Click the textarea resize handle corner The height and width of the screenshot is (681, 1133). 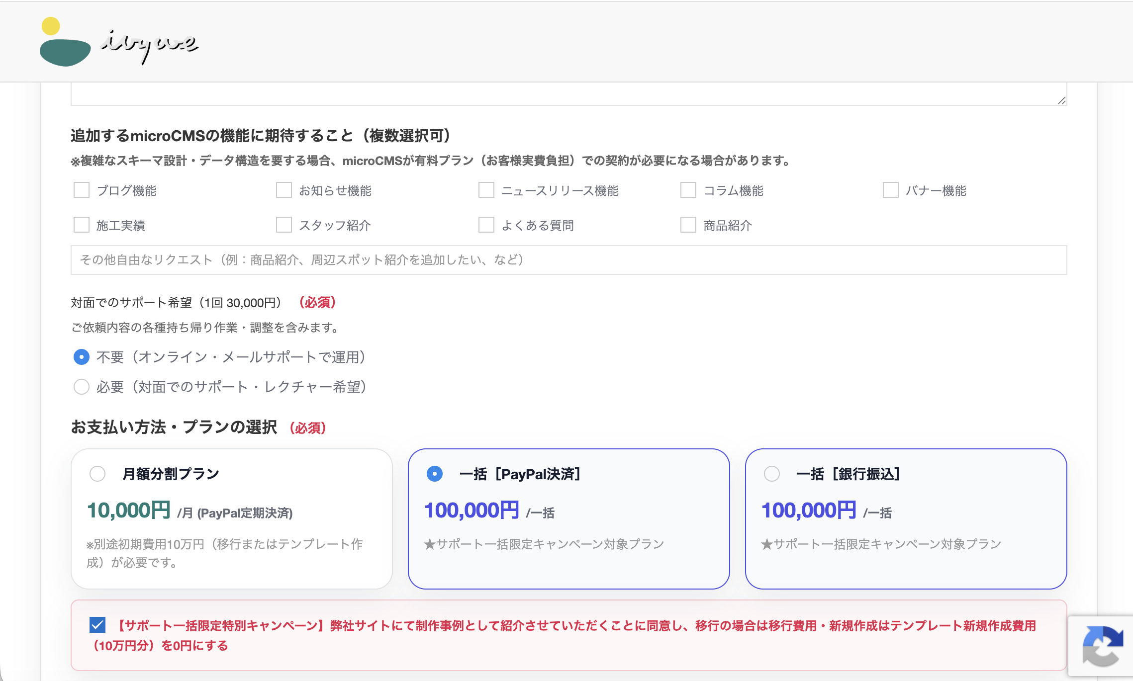(1061, 100)
